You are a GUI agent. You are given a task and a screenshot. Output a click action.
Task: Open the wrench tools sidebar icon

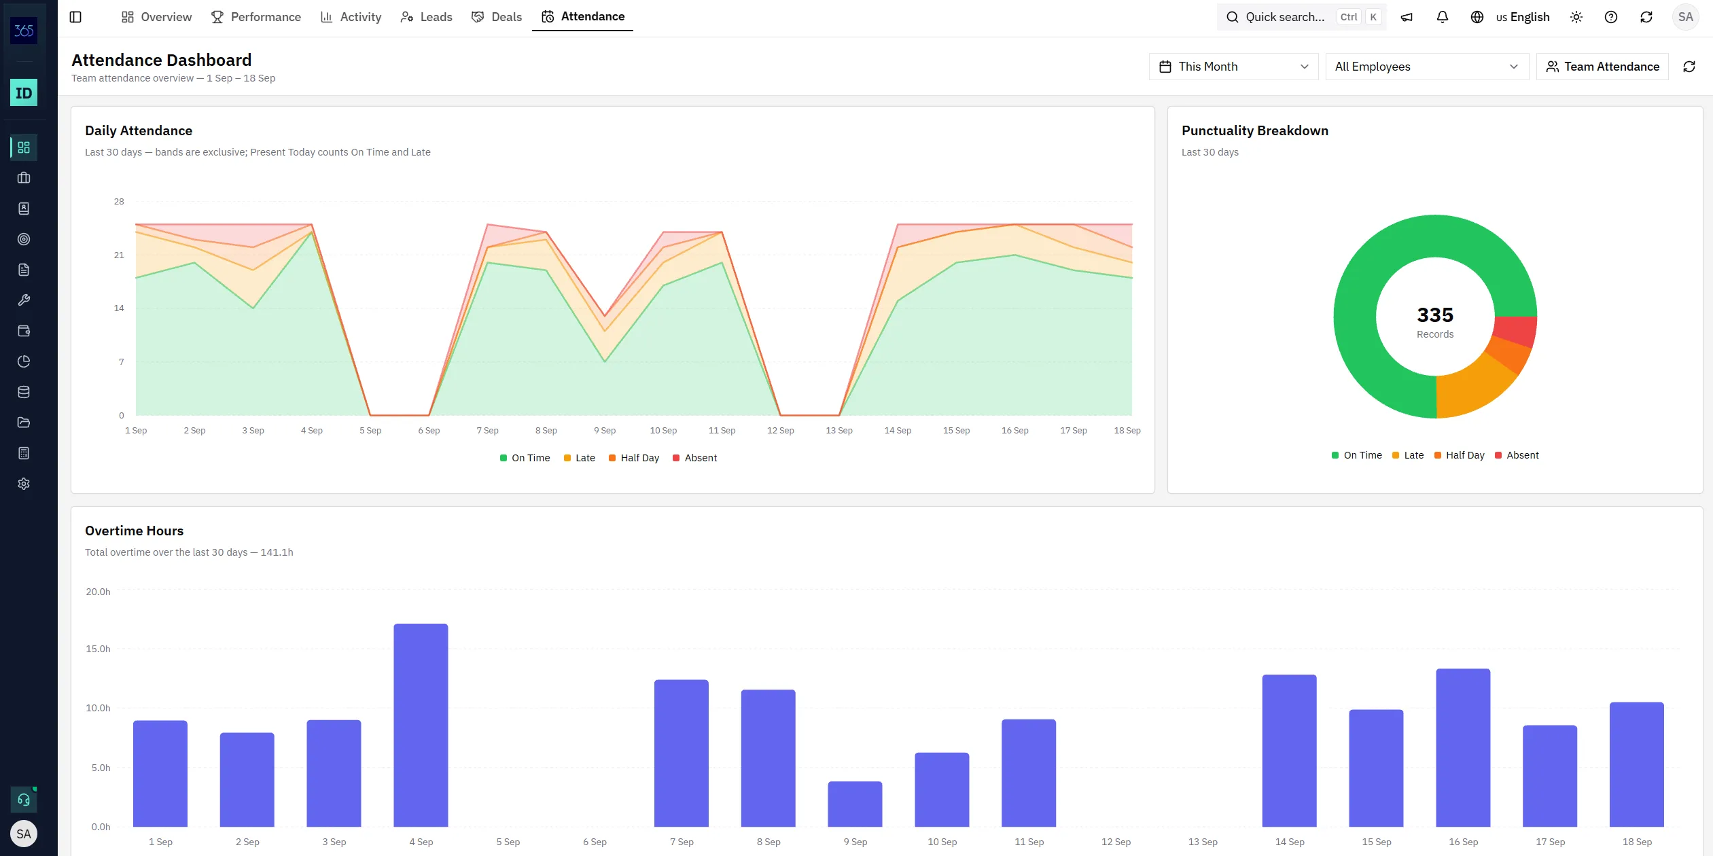coord(24,300)
